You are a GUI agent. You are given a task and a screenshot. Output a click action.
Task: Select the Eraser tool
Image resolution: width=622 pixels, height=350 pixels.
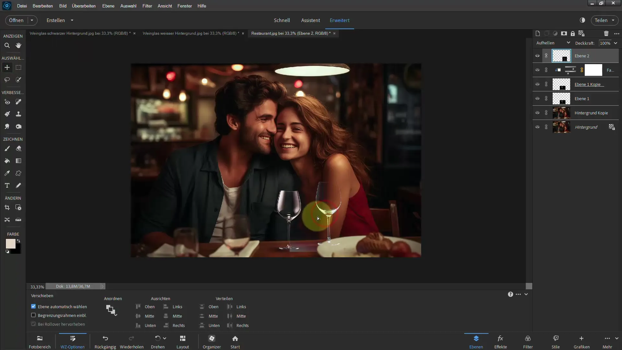(x=18, y=148)
